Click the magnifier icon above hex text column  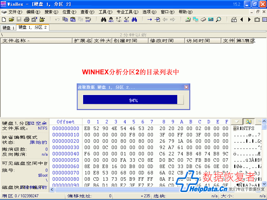coord(248,122)
